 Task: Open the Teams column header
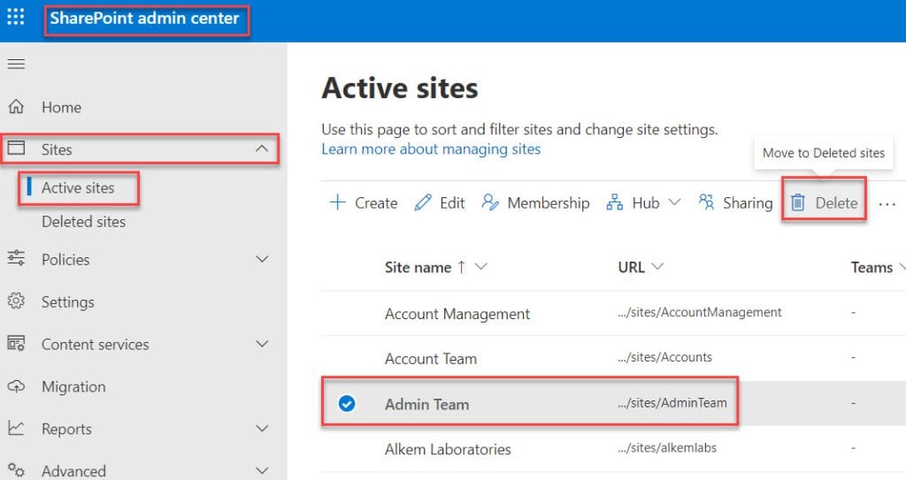pos(871,268)
